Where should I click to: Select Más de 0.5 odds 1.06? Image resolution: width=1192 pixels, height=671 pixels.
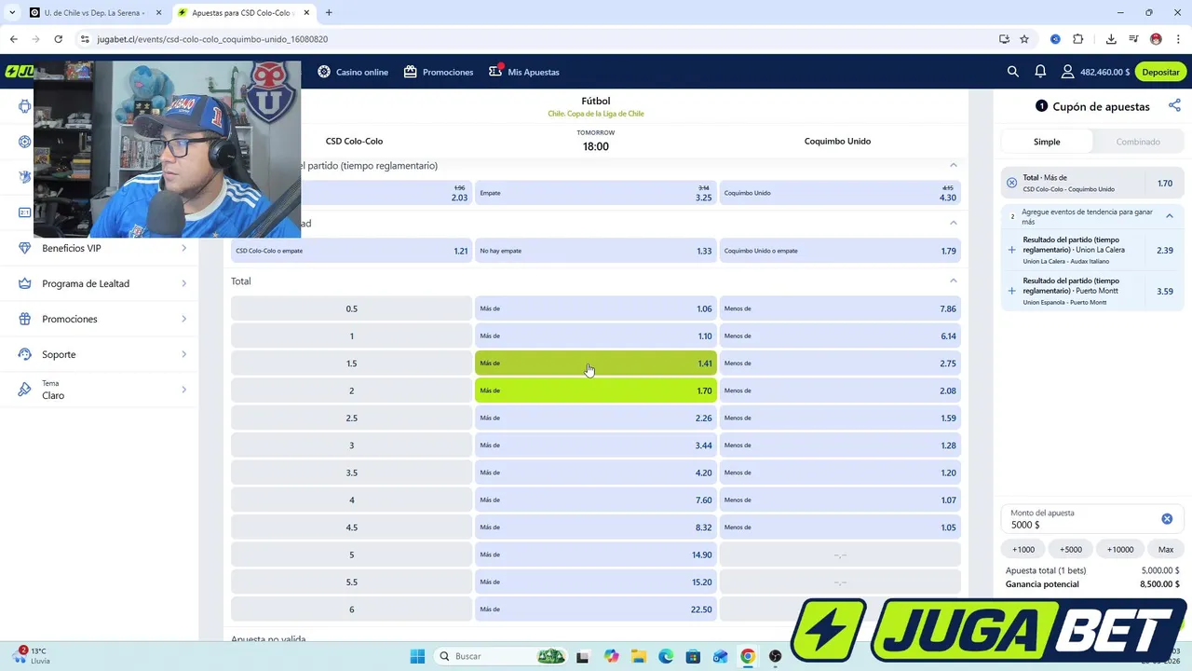[x=596, y=308]
